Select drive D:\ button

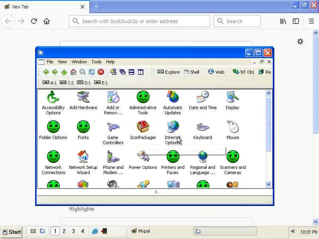click(x=84, y=83)
